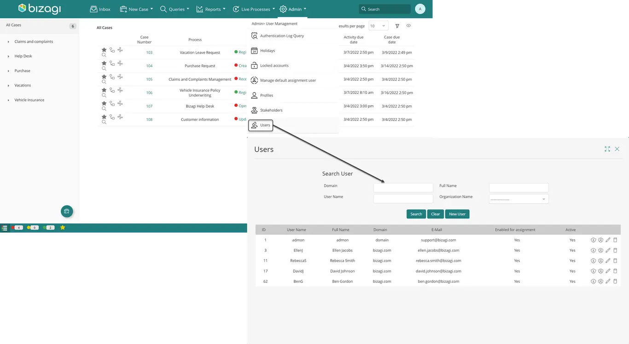Image resolution: width=629 pixels, height=344 pixels.
Task: Toggle the hamburger list icon in status bar
Action: pyautogui.click(x=4, y=228)
